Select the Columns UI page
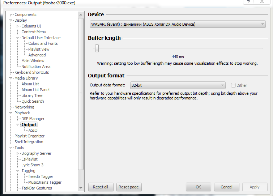 [31, 26]
